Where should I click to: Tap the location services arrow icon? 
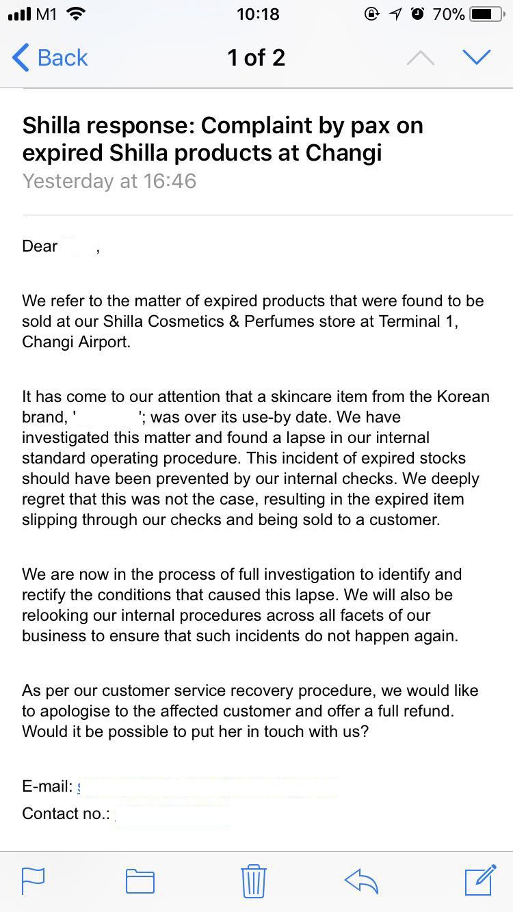point(395,14)
